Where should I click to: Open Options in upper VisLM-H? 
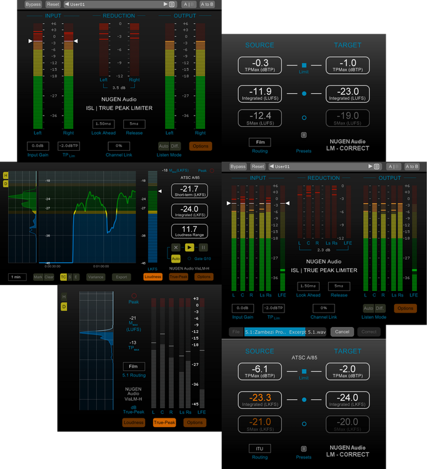204,277
